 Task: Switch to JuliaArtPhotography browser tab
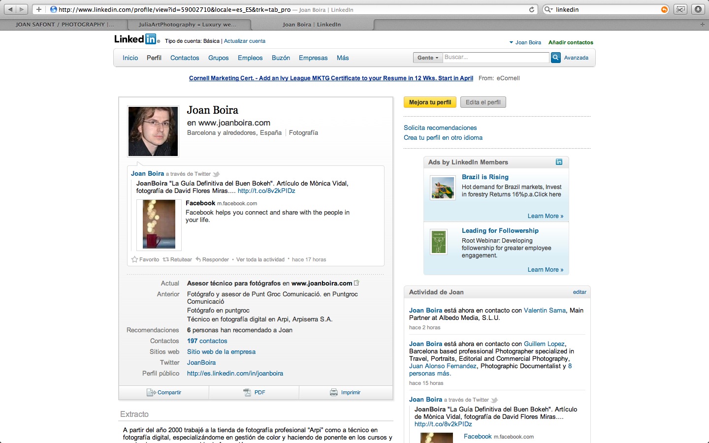(188, 25)
